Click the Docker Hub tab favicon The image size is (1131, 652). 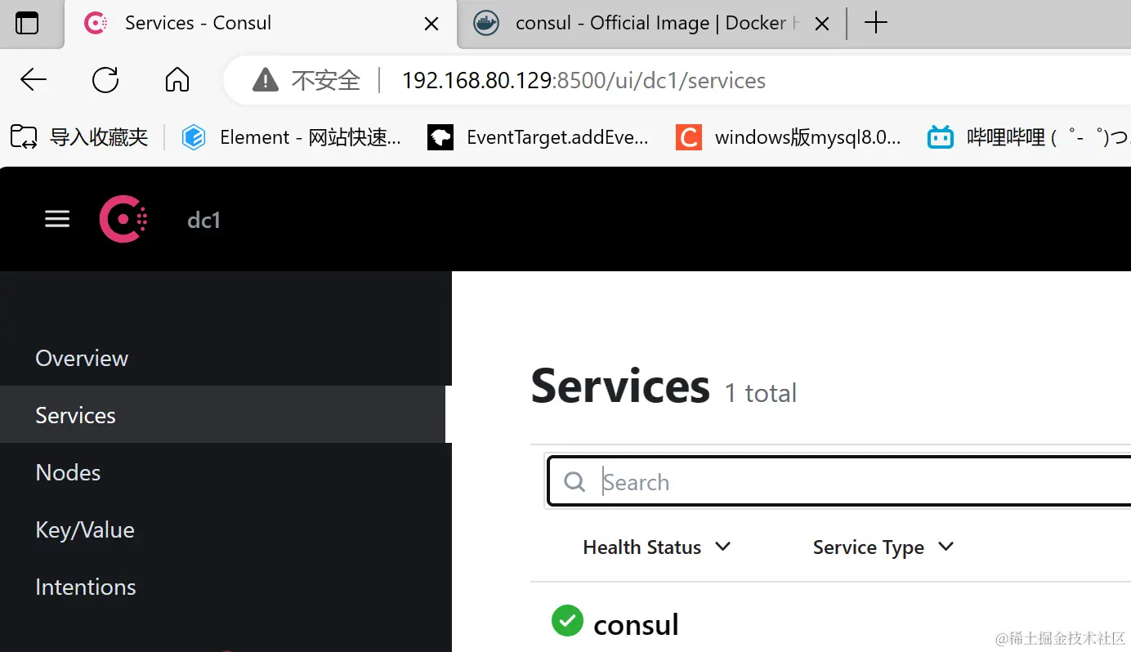click(x=485, y=24)
